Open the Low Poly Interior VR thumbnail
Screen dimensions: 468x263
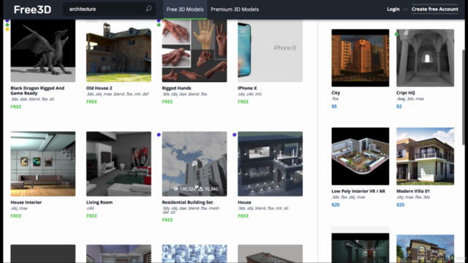(361, 156)
